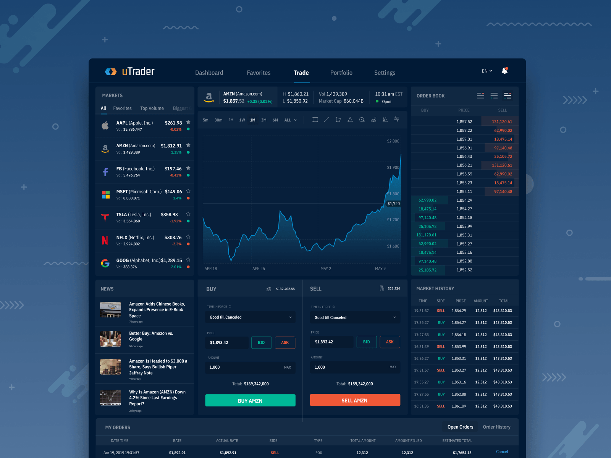611x458 pixels.
Task: Click the Tesla logo in markets list
Action: tap(105, 217)
